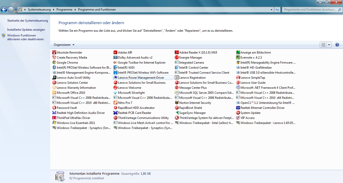Click the Microsoft Silverlight icon
This screenshot has width=343, height=183.
[x=115, y=93]
